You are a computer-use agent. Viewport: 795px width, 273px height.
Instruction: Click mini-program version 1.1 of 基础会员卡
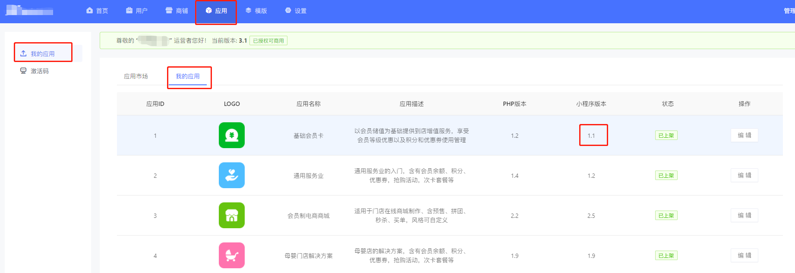click(591, 136)
